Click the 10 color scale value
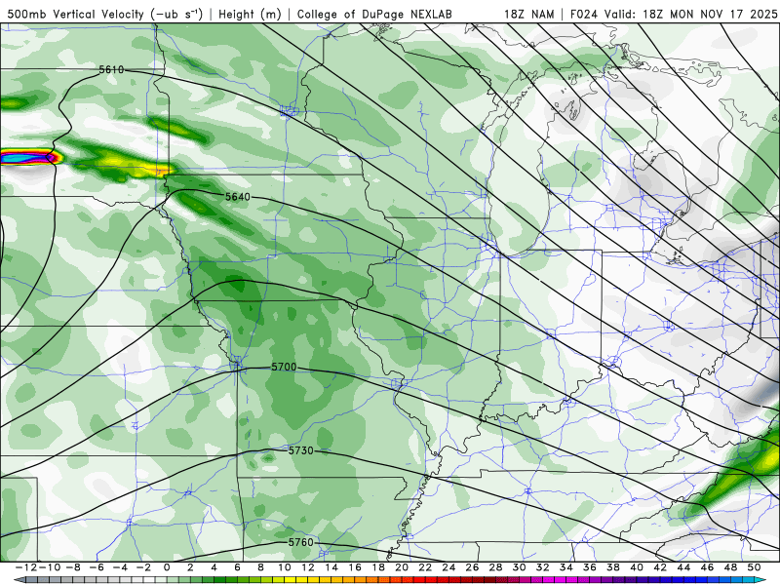The width and height of the screenshot is (780, 585). pyautogui.click(x=284, y=567)
